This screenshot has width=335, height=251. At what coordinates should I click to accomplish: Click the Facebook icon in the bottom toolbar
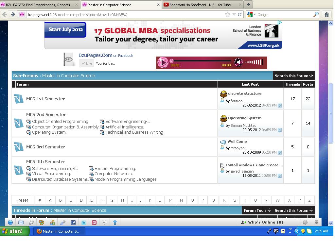[x=73, y=223]
